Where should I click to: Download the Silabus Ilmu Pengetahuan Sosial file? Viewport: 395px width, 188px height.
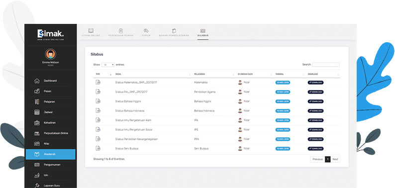(315, 130)
